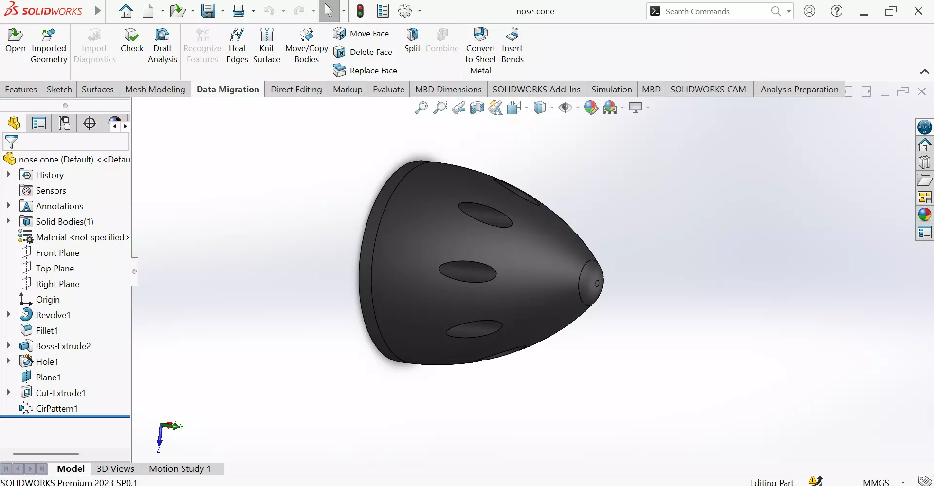This screenshot has height=486, width=934.
Task: Click the Insert Bends tool
Action: [x=513, y=46]
